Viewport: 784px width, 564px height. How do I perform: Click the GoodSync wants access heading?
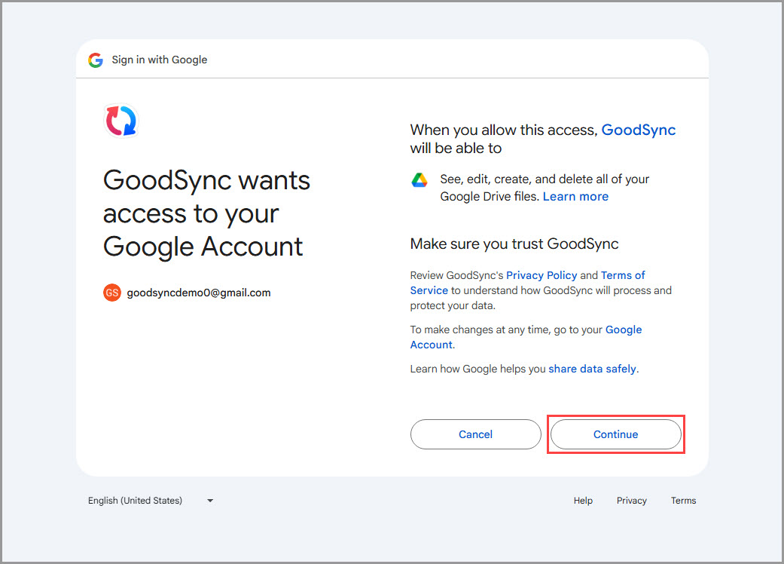pos(206,213)
